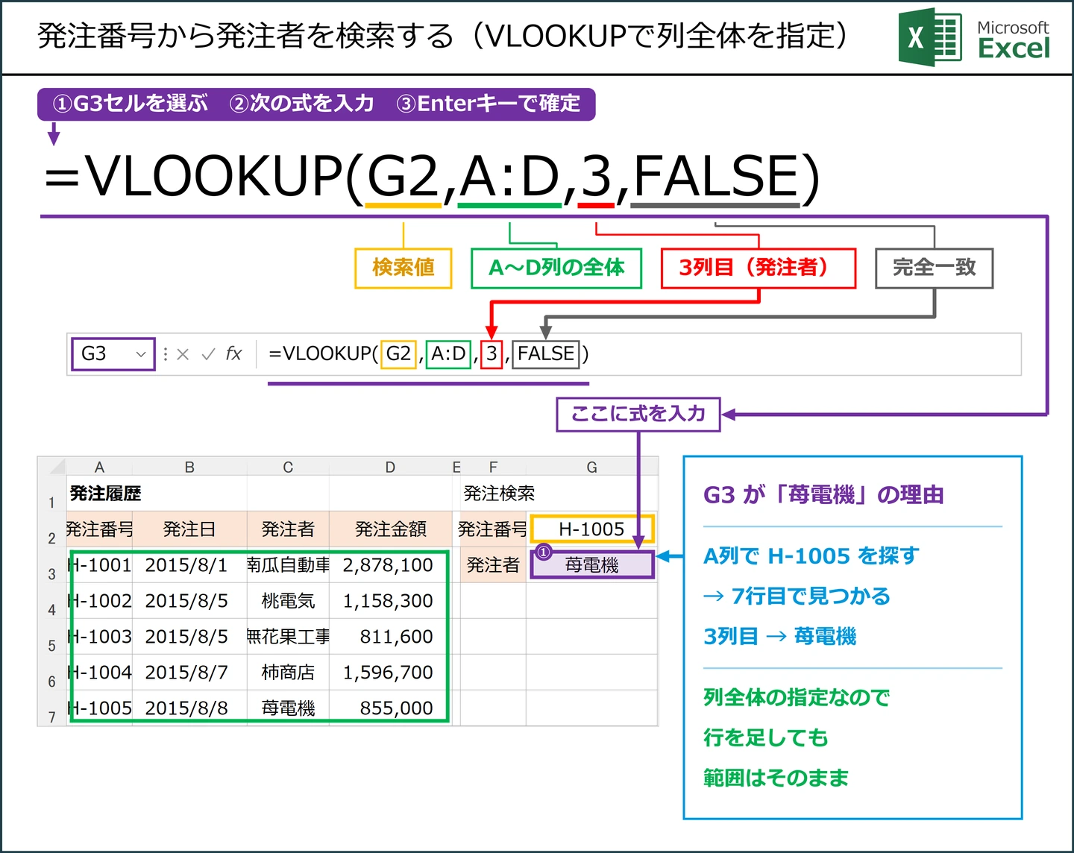The image size is (1074, 853).
Task: Click the cell 桃電気
Action: click(x=288, y=601)
